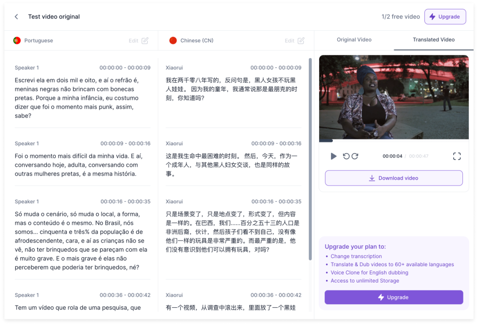Click the transcript vertical scrollbar

[x=310, y=159]
